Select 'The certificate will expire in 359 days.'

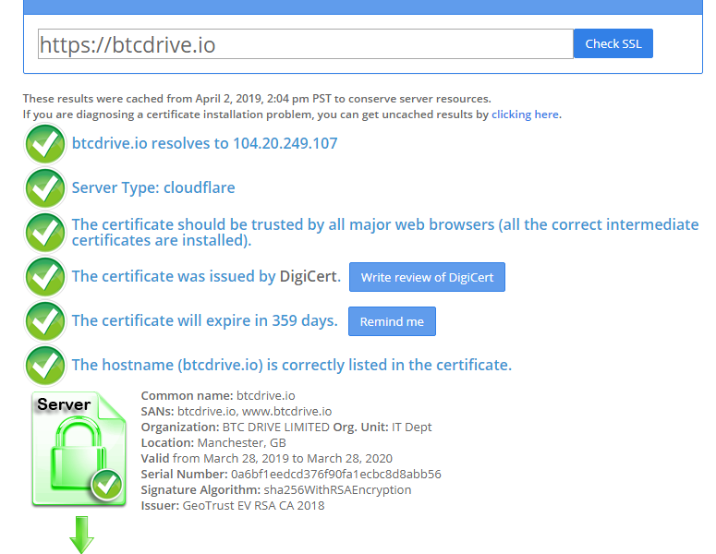coord(204,320)
